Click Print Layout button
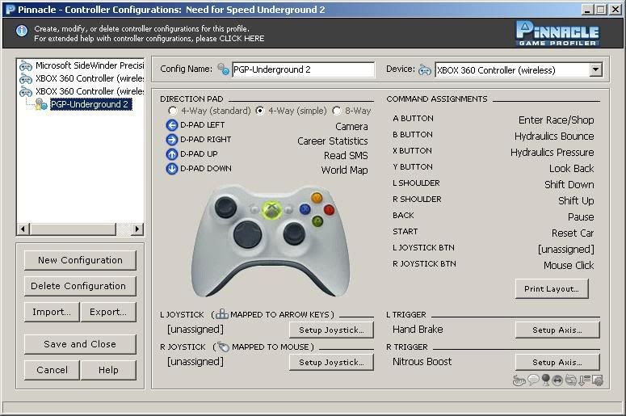The height and width of the screenshot is (416, 626). (x=552, y=288)
